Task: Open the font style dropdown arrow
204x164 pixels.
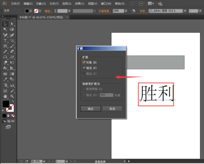Action: (200, 11)
